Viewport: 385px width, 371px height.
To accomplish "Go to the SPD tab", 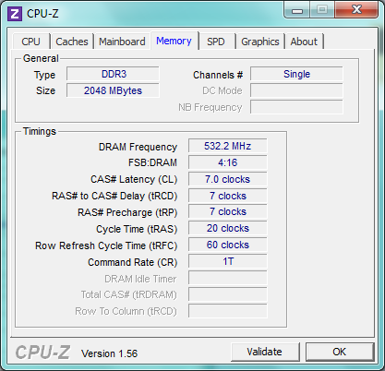I will pyautogui.click(x=216, y=42).
